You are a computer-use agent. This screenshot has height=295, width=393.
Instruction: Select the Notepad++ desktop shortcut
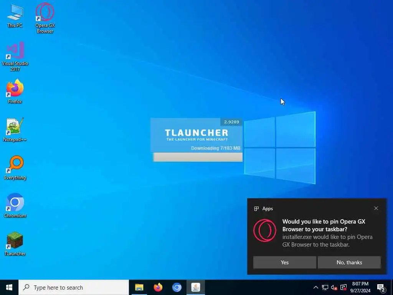click(x=15, y=130)
